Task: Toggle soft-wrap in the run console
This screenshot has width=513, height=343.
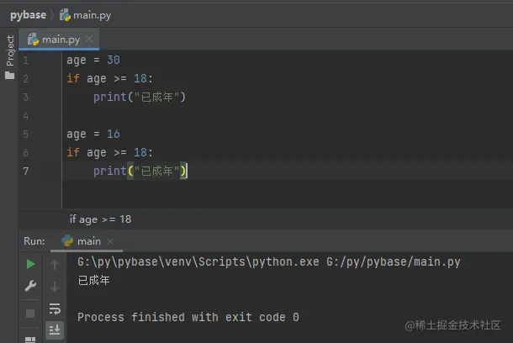Action: pyautogui.click(x=55, y=309)
